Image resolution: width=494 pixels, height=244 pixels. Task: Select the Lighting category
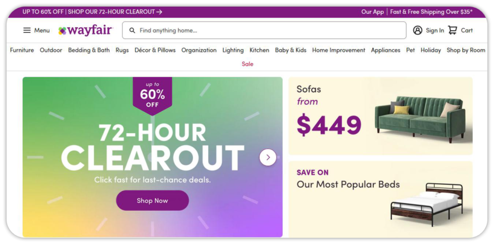coord(233,50)
